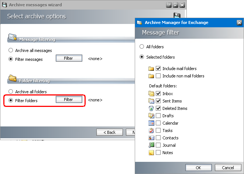This screenshot has width=244, height=174.
Task: Close the Archive Manager for Exchange dialog
Action: 239,23
